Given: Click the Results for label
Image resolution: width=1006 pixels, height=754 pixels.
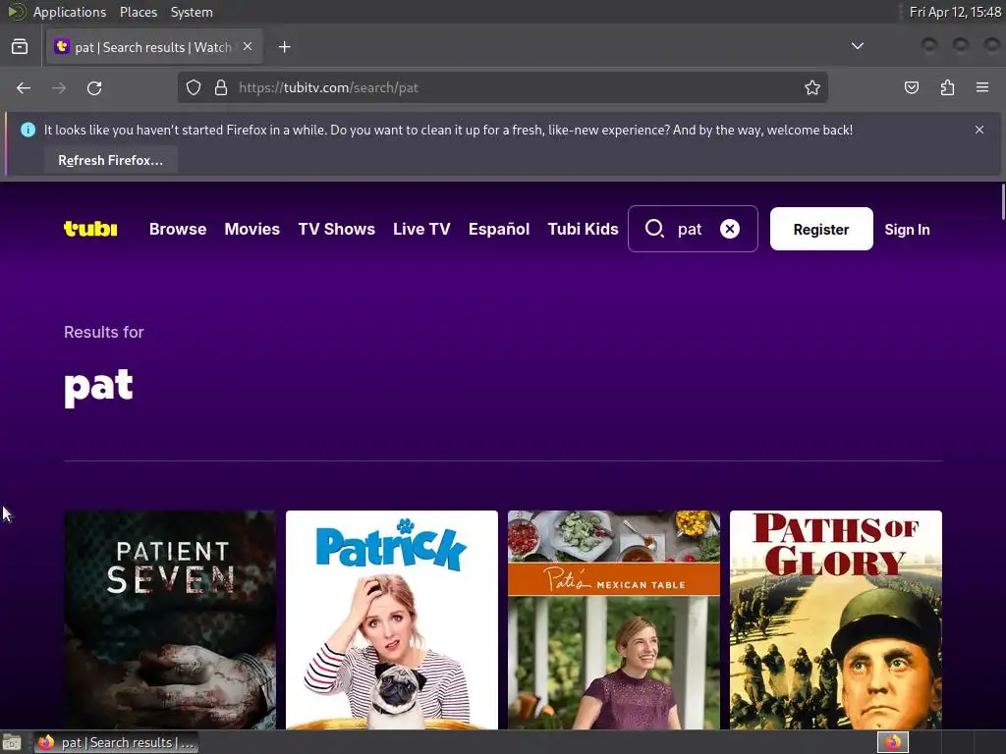Looking at the screenshot, I should click(104, 332).
